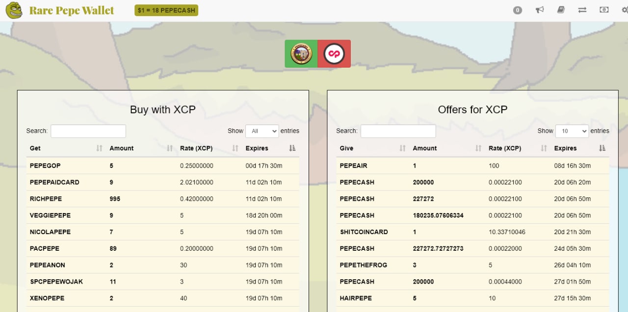This screenshot has width=628, height=312.
Task: Sort Buy with XCP table by Amount
Action: pyautogui.click(x=141, y=148)
